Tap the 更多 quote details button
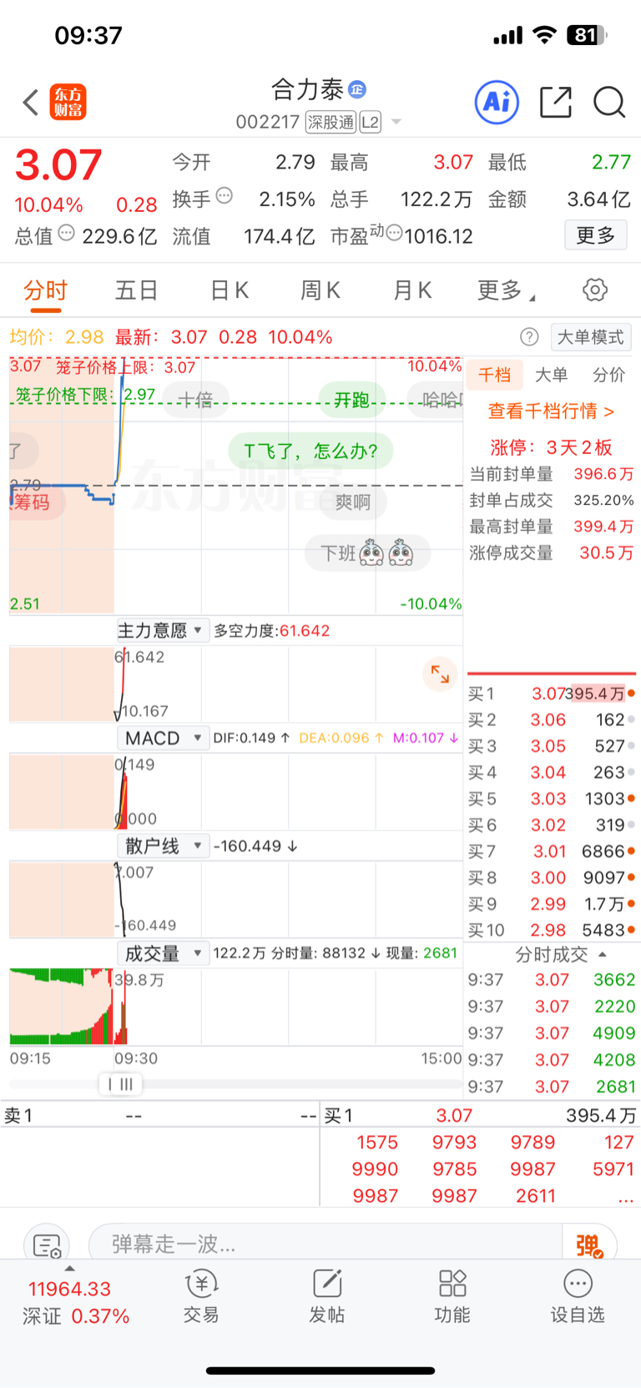The width and height of the screenshot is (641, 1388). click(x=596, y=235)
